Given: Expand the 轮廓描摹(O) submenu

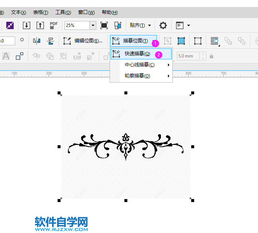Looking at the screenshot, I should (x=141, y=76).
